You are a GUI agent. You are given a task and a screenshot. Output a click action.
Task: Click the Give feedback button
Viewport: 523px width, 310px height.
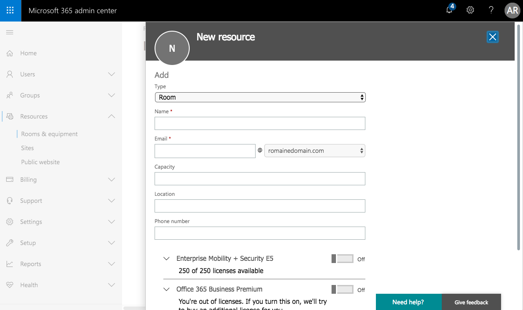click(471, 302)
